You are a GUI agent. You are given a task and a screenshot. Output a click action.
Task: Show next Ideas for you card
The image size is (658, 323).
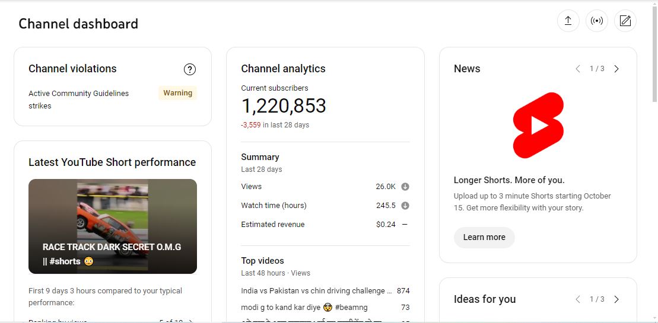(x=616, y=299)
